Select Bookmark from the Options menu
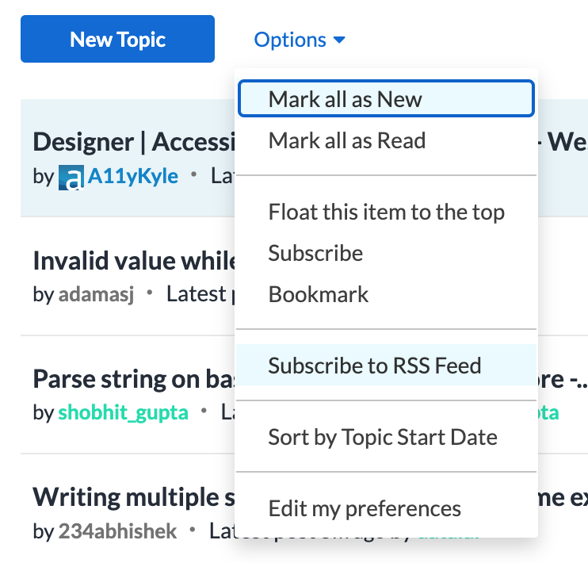Viewport: 588px width, 563px height. 319,295
